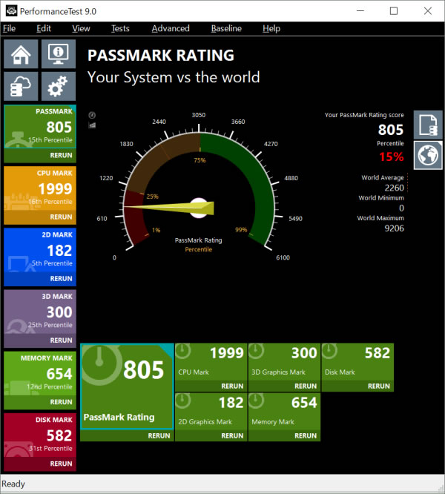
Task: Open the File menu
Action: pyautogui.click(x=9, y=28)
